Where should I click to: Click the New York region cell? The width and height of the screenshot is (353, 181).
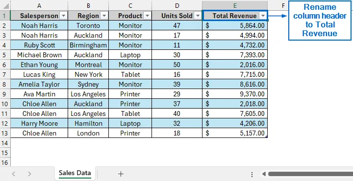pyautogui.click(x=88, y=74)
